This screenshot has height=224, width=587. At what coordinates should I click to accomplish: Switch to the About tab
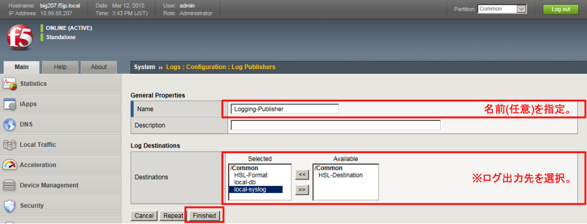(x=99, y=67)
